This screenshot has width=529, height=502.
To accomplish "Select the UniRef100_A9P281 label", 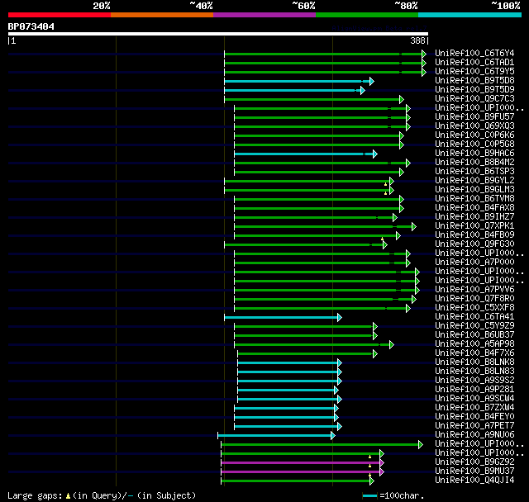I will [x=474, y=390].
